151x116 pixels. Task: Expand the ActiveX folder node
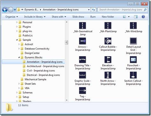pyautogui.click(x=19, y=44)
